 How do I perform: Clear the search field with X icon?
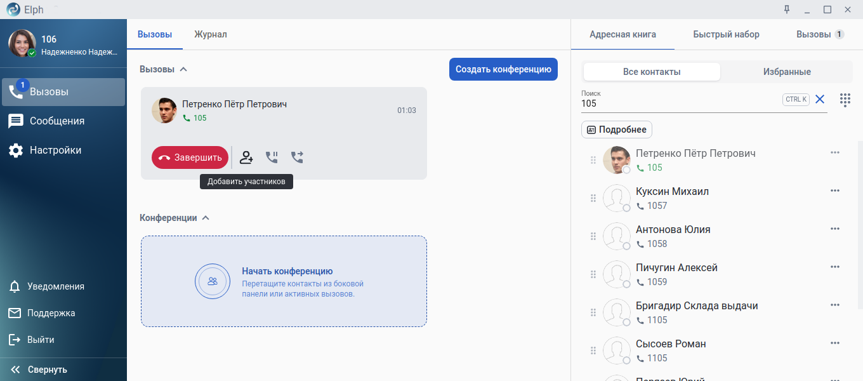point(820,99)
